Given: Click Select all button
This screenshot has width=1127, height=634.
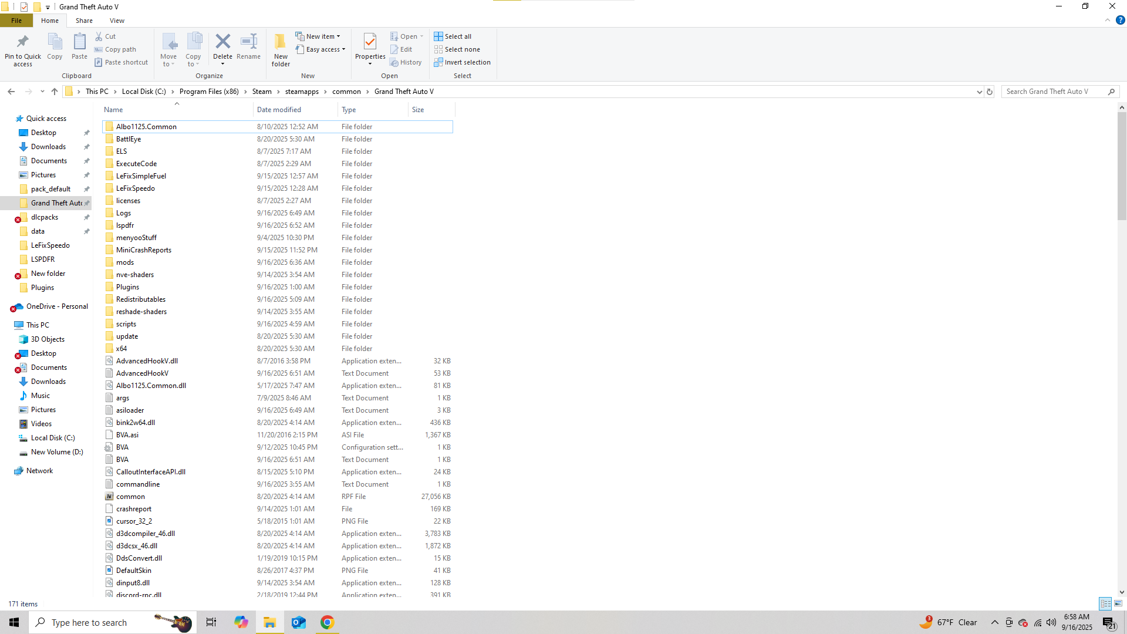Looking at the screenshot, I should [x=453, y=36].
